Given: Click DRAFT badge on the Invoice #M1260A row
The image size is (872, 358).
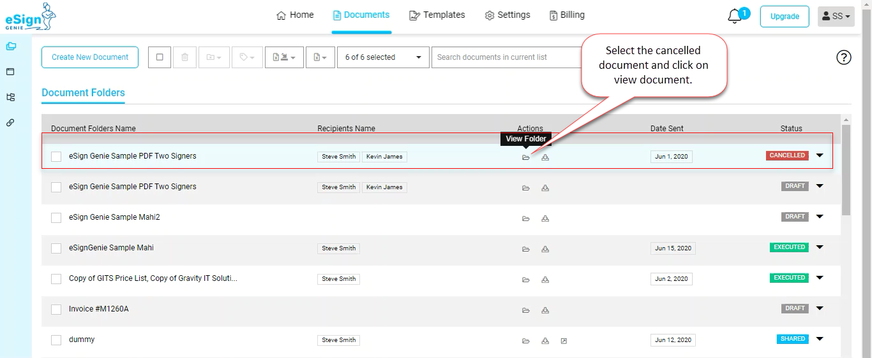Looking at the screenshot, I should 795,308.
